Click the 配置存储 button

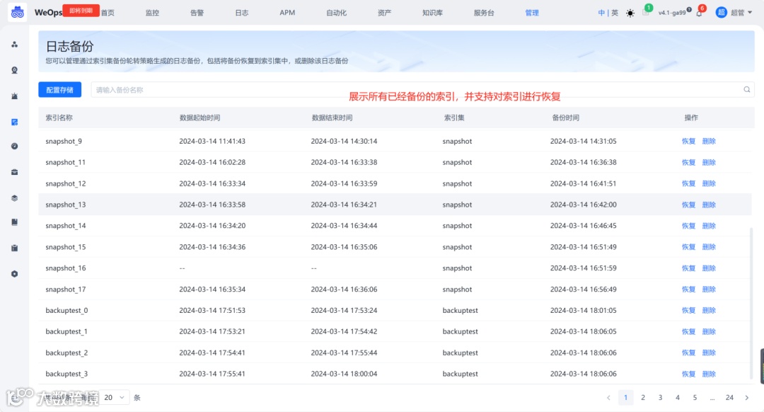tap(60, 90)
